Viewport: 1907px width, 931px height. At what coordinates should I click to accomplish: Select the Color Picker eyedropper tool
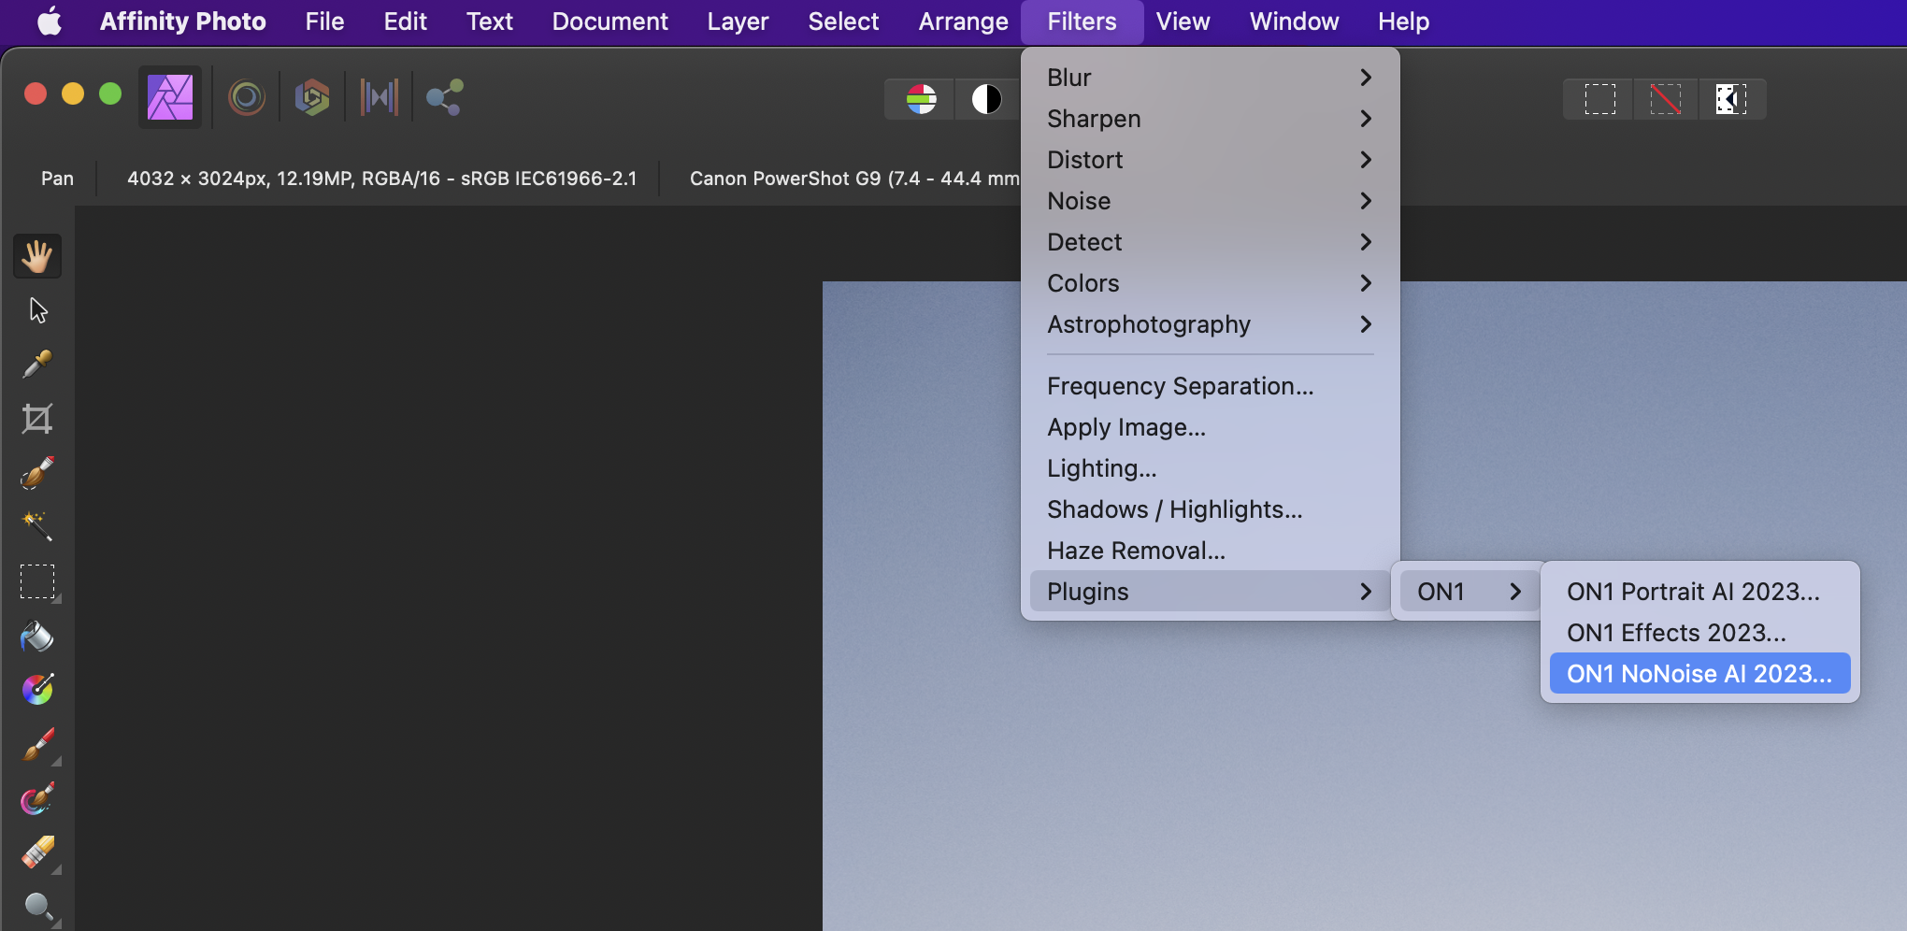(37, 365)
